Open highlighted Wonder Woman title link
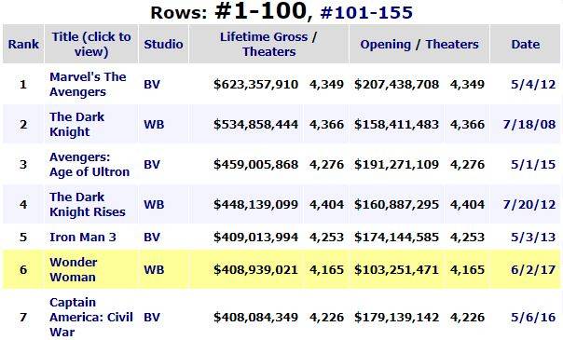563x340 pixels. click(74, 270)
